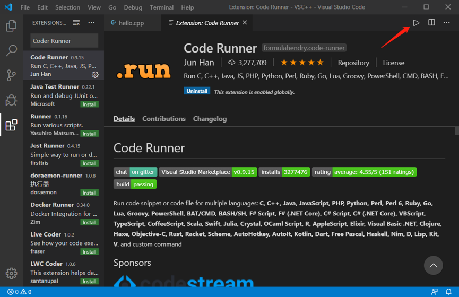The height and width of the screenshot is (297, 459).
Task: Uninstall the Code Runner extension
Action: [197, 91]
